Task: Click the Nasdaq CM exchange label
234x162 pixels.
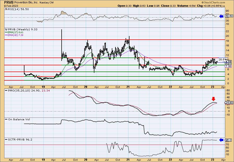Action: click(46, 3)
